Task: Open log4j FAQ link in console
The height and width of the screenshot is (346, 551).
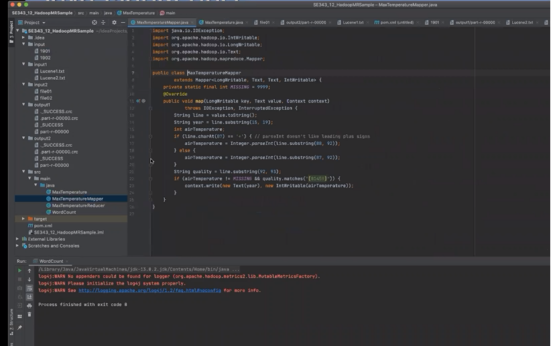Action: 150,290
